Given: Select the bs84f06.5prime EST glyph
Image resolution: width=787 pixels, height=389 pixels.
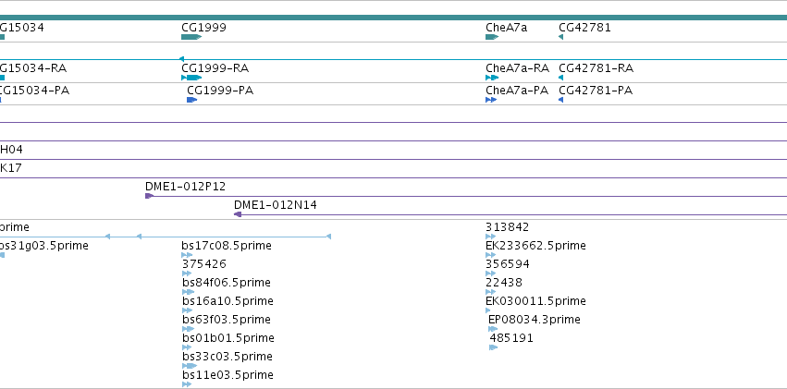Looking at the screenshot, I should click(x=189, y=292).
